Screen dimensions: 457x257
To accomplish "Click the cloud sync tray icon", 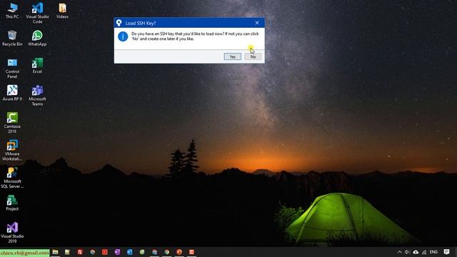I will (416, 252).
